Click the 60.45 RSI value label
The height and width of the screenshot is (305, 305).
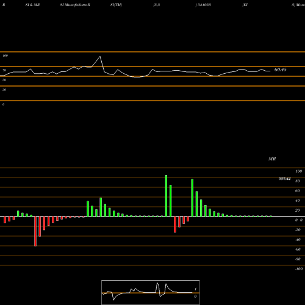(281, 70)
